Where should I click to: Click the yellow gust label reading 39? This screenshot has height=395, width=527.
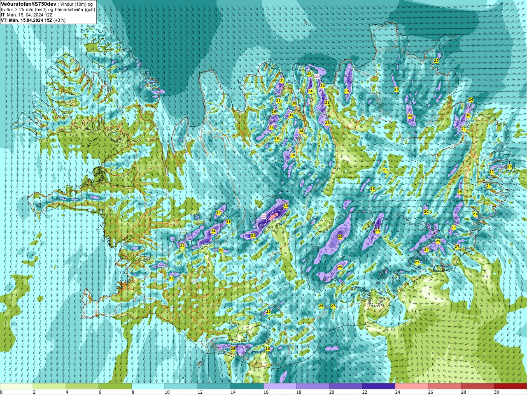[291, 116]
